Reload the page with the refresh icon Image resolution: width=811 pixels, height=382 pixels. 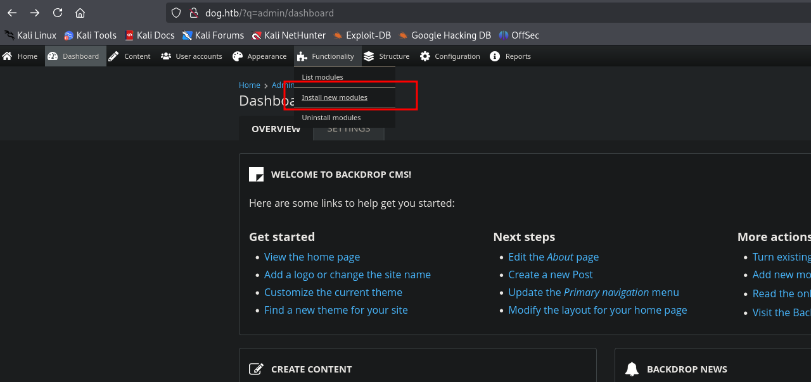58,13
